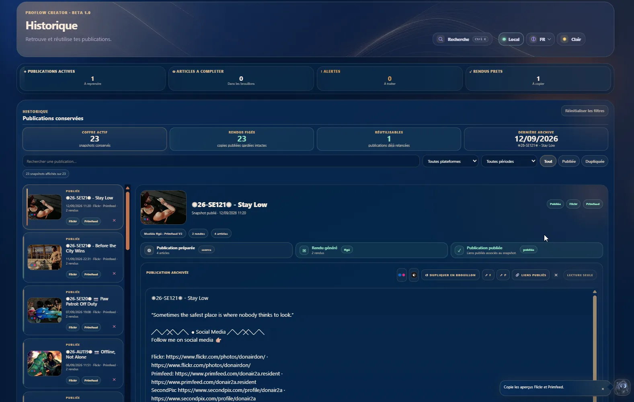Screen dimensions: 634x402
Task: Delete the Before the City Wins snapshot
Action: 114,274
